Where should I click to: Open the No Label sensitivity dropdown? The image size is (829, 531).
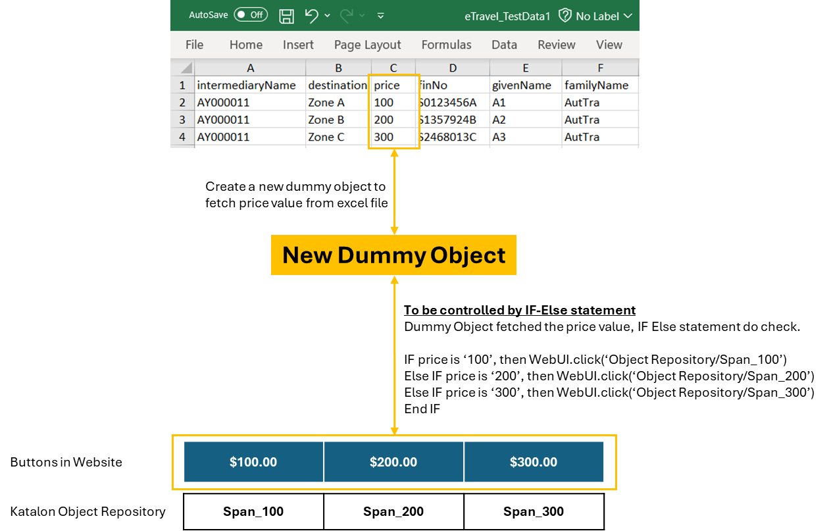coord(630,16)
